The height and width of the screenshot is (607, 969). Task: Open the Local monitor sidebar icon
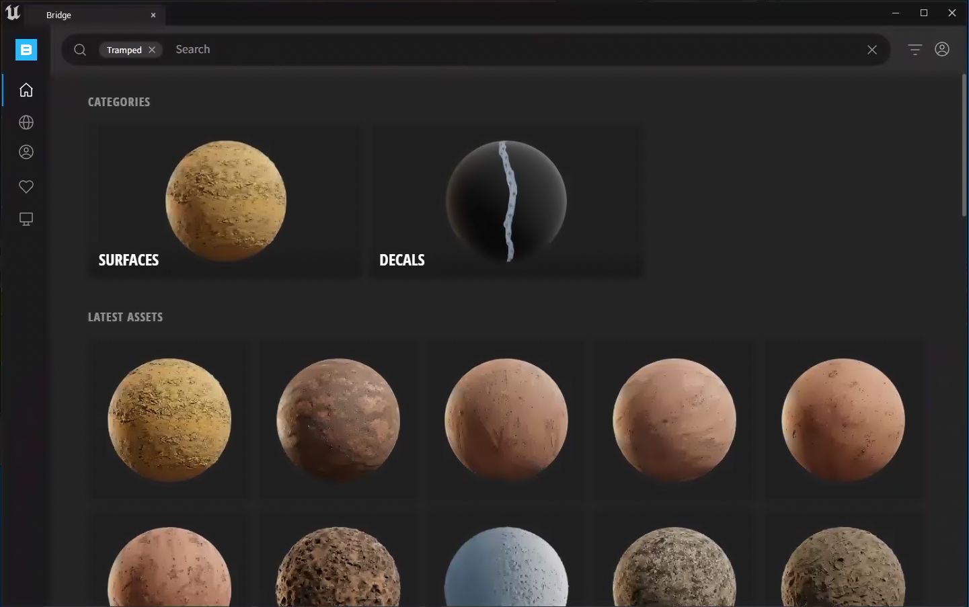coord(26,219)
